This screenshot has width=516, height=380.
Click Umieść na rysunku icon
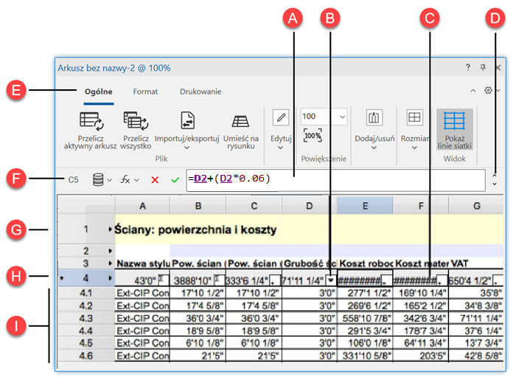[x=240, y=121]
